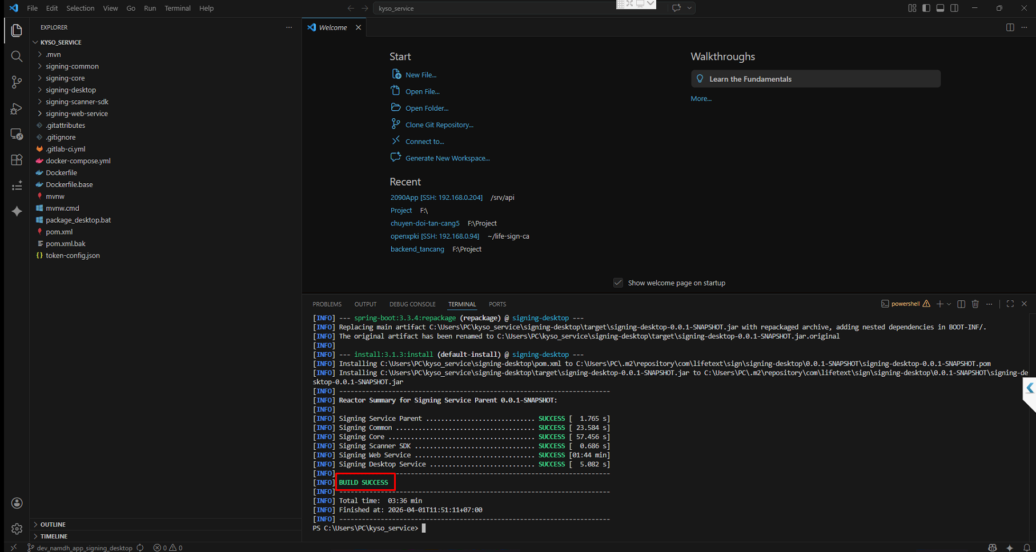1036x552 pixels.
Task: Open the Accounts icon menu
Action: (x=17, y=503)
